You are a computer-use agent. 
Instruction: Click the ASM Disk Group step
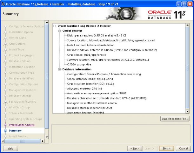(x=19, y=107)
